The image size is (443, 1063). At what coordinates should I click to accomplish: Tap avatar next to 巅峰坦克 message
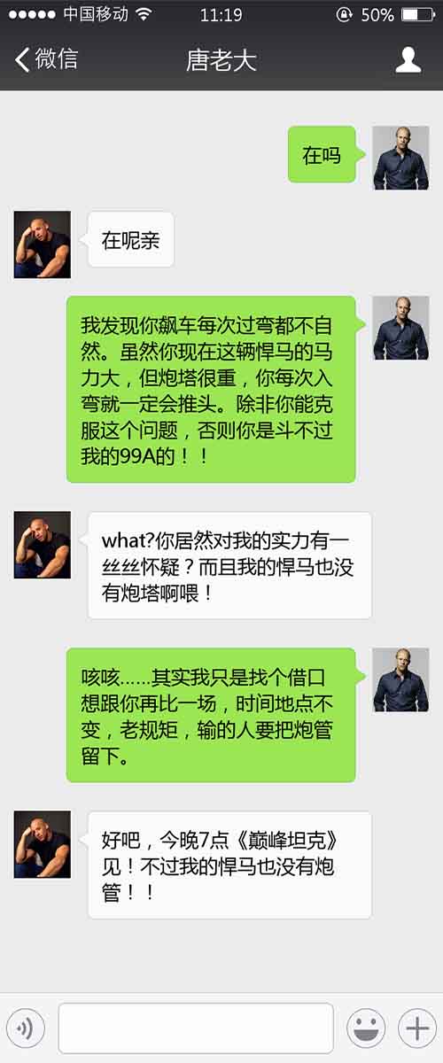(x=43, y=844)
